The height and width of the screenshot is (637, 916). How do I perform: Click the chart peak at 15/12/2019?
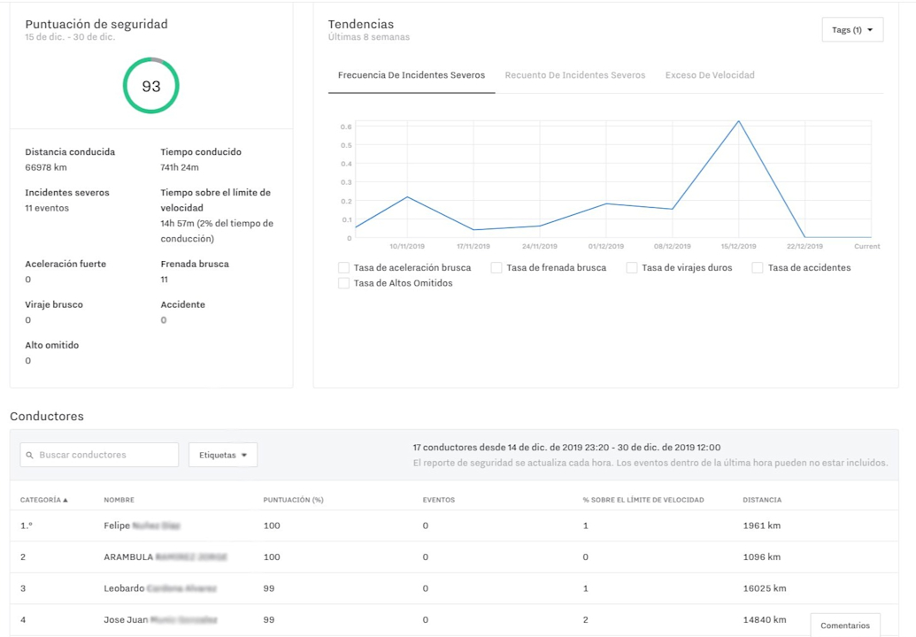click(738, 121)
